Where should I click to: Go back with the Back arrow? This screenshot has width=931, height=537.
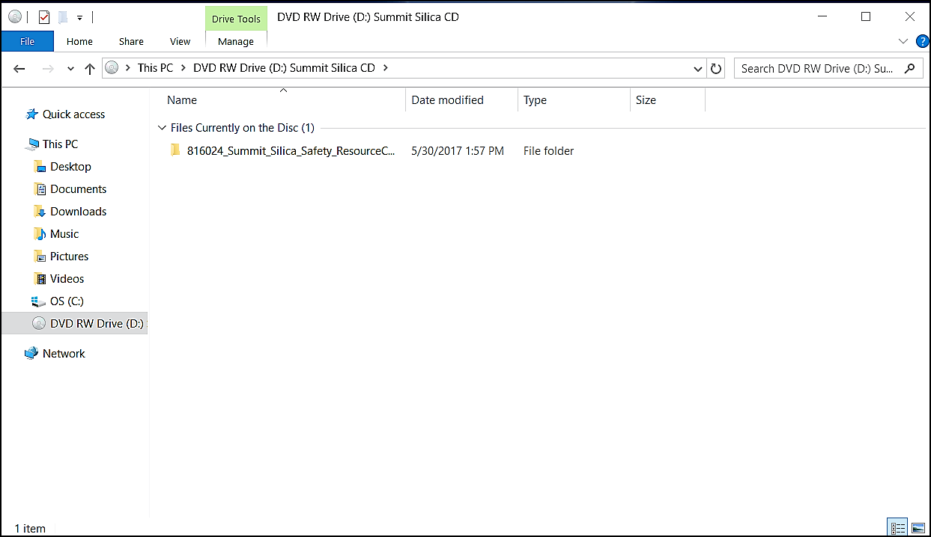pos(19,69)
